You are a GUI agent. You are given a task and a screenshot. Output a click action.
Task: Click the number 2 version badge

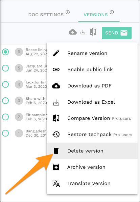pyautogui.click(x=19, y=117)
